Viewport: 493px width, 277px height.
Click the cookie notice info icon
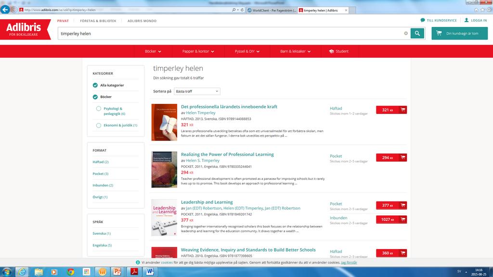(x=138, y=263)
